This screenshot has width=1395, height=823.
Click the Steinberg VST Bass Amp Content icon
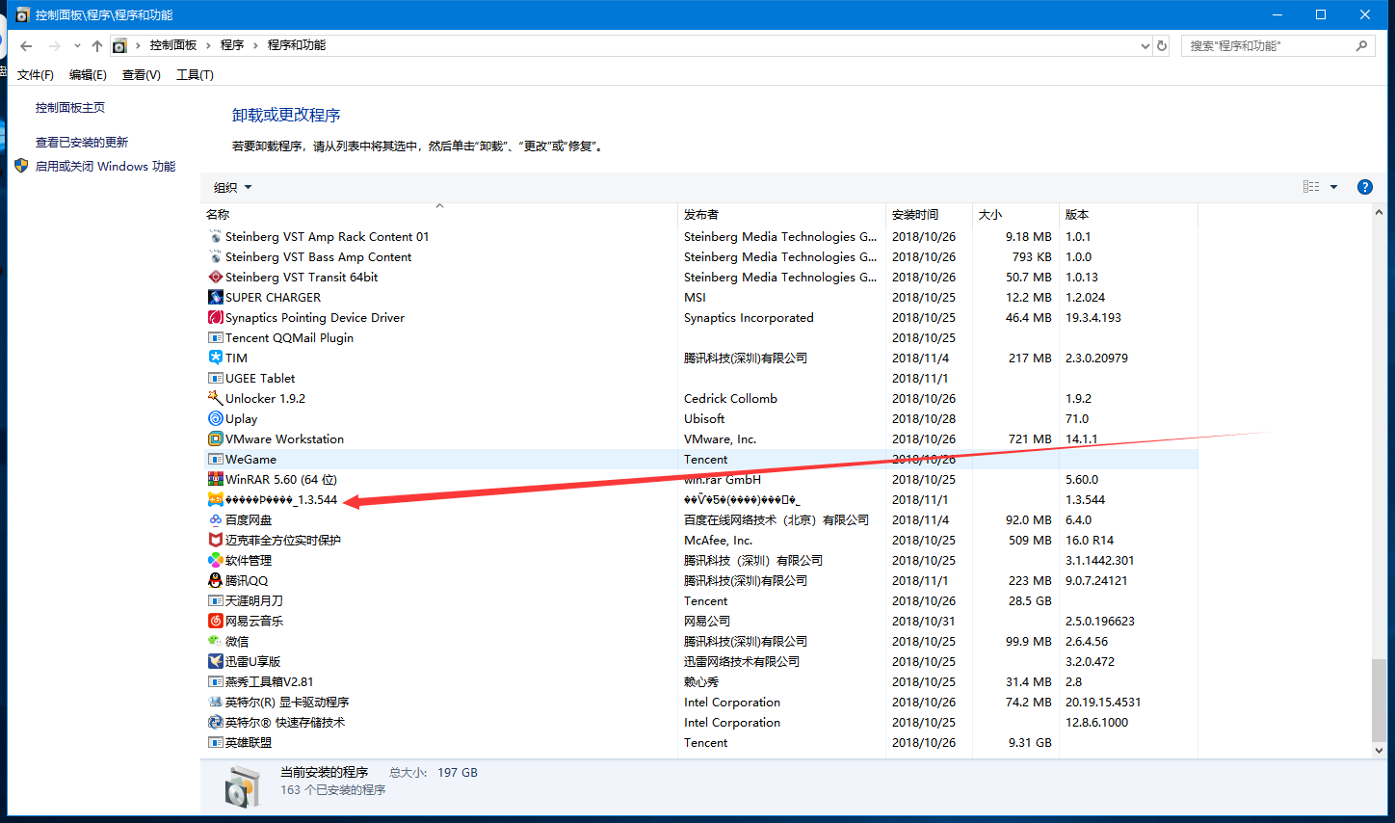click(216, 256)
